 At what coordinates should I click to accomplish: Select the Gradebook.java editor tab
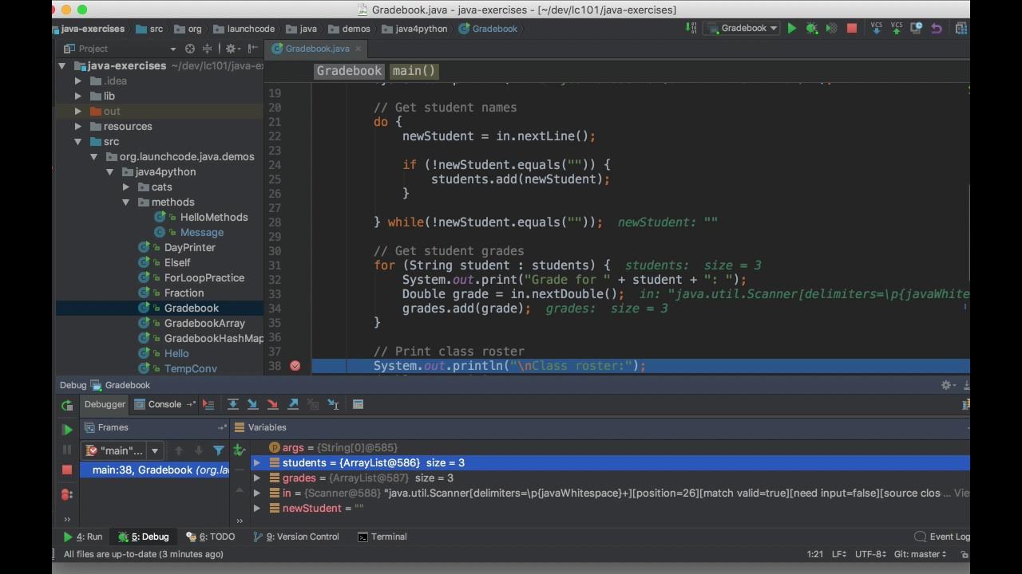pos(317,49)
